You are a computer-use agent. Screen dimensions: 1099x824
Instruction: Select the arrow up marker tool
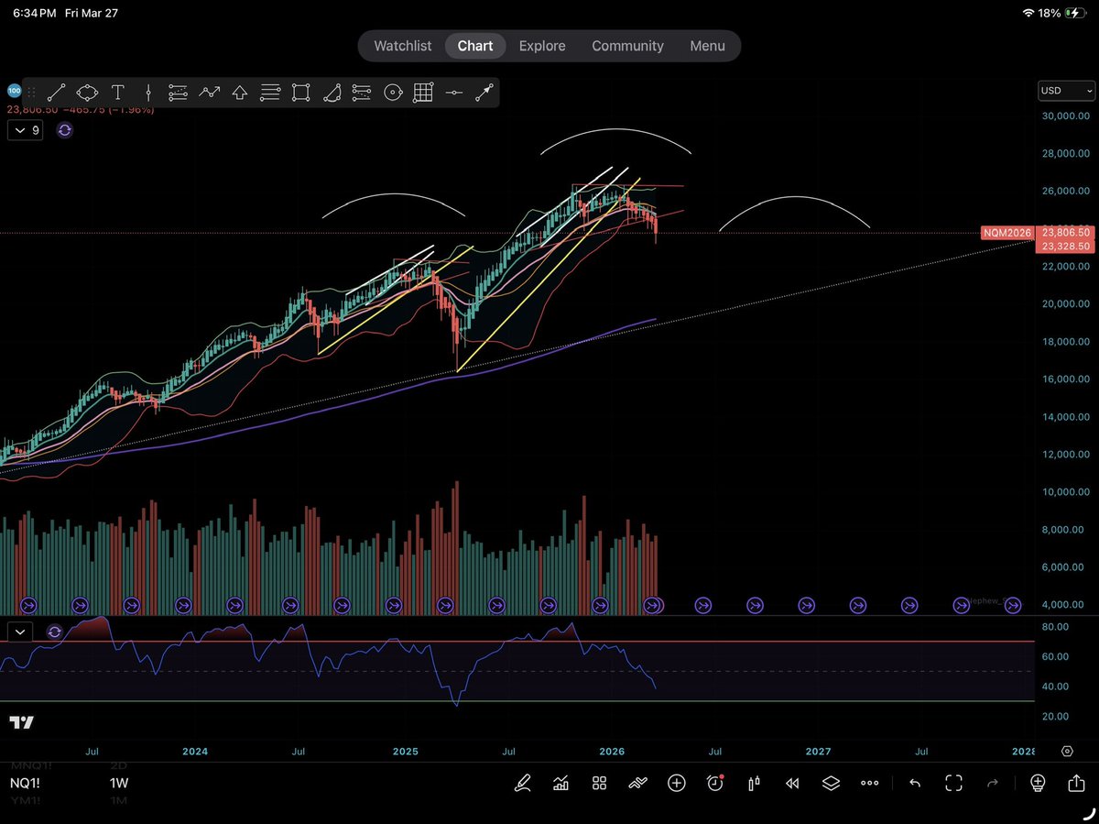[x=240, y=93]
